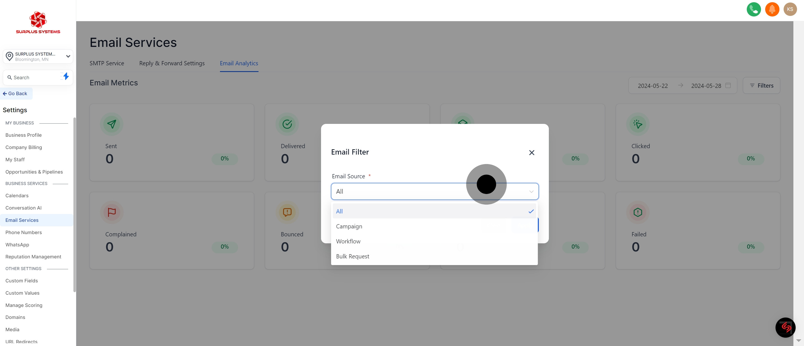The width and height of the screenshot is (804, 346).
Task: Close the Email Filter dialog
Action: point(532,153)
